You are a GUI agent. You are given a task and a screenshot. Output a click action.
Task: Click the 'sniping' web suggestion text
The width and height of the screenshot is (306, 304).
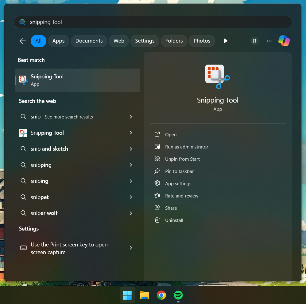point(39,181)
